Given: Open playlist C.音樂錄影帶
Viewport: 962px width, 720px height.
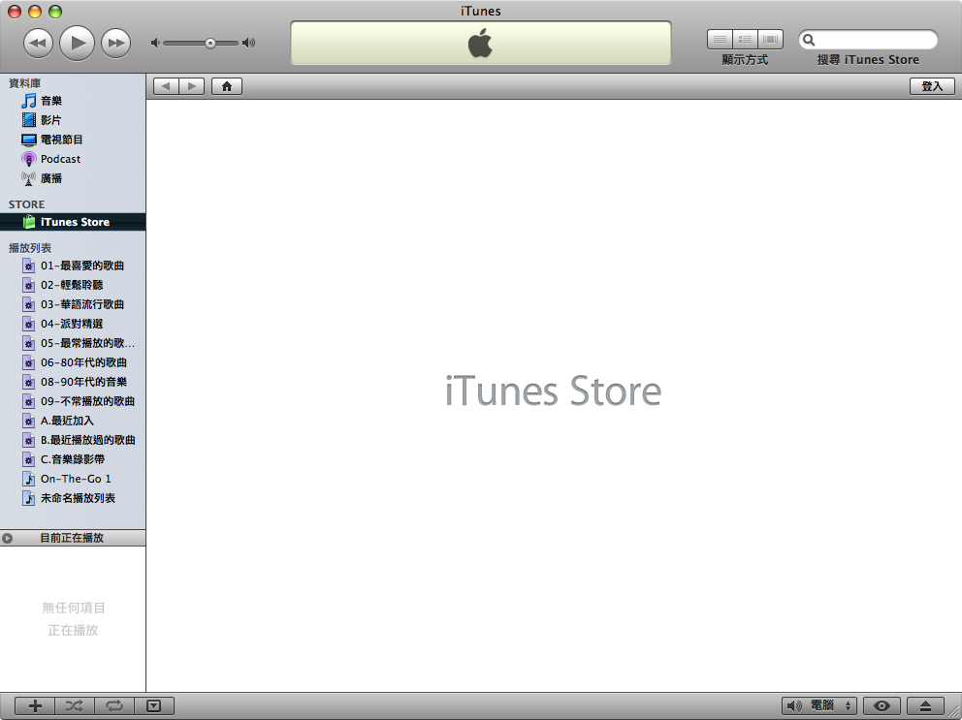Looking at the screenshot, I should pos(73,459).
